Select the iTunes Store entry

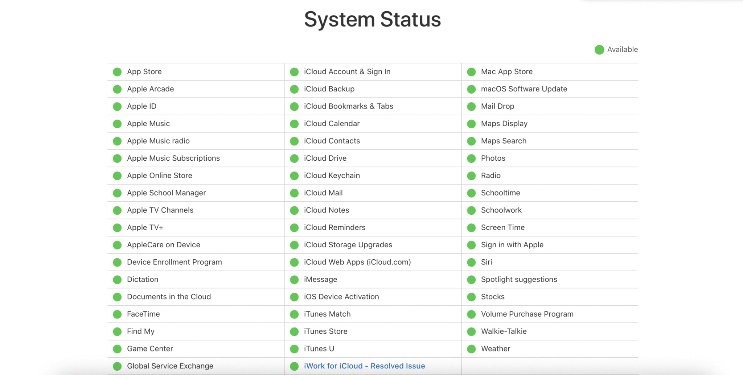(325, 331)
